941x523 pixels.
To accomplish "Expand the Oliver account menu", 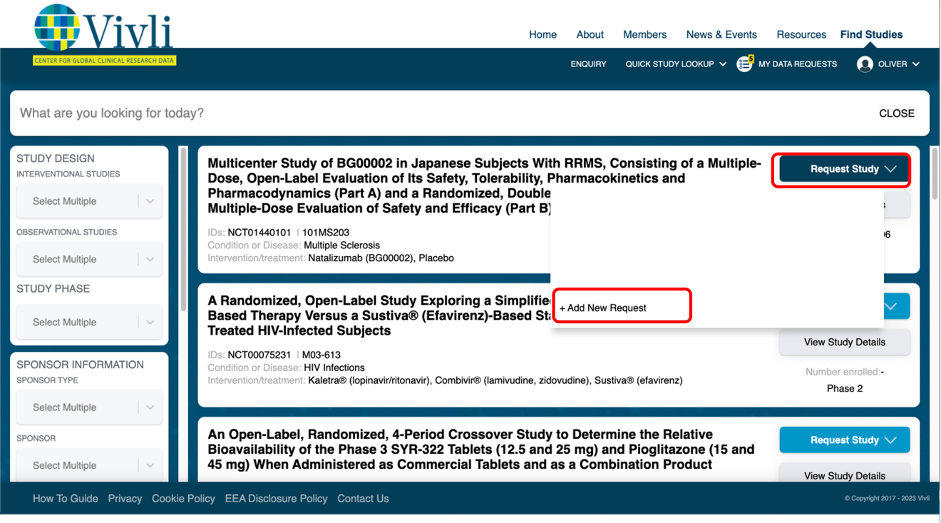I will (898, 64).
